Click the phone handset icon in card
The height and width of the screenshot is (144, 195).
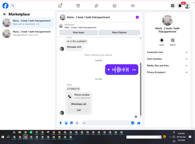(70, 97)
